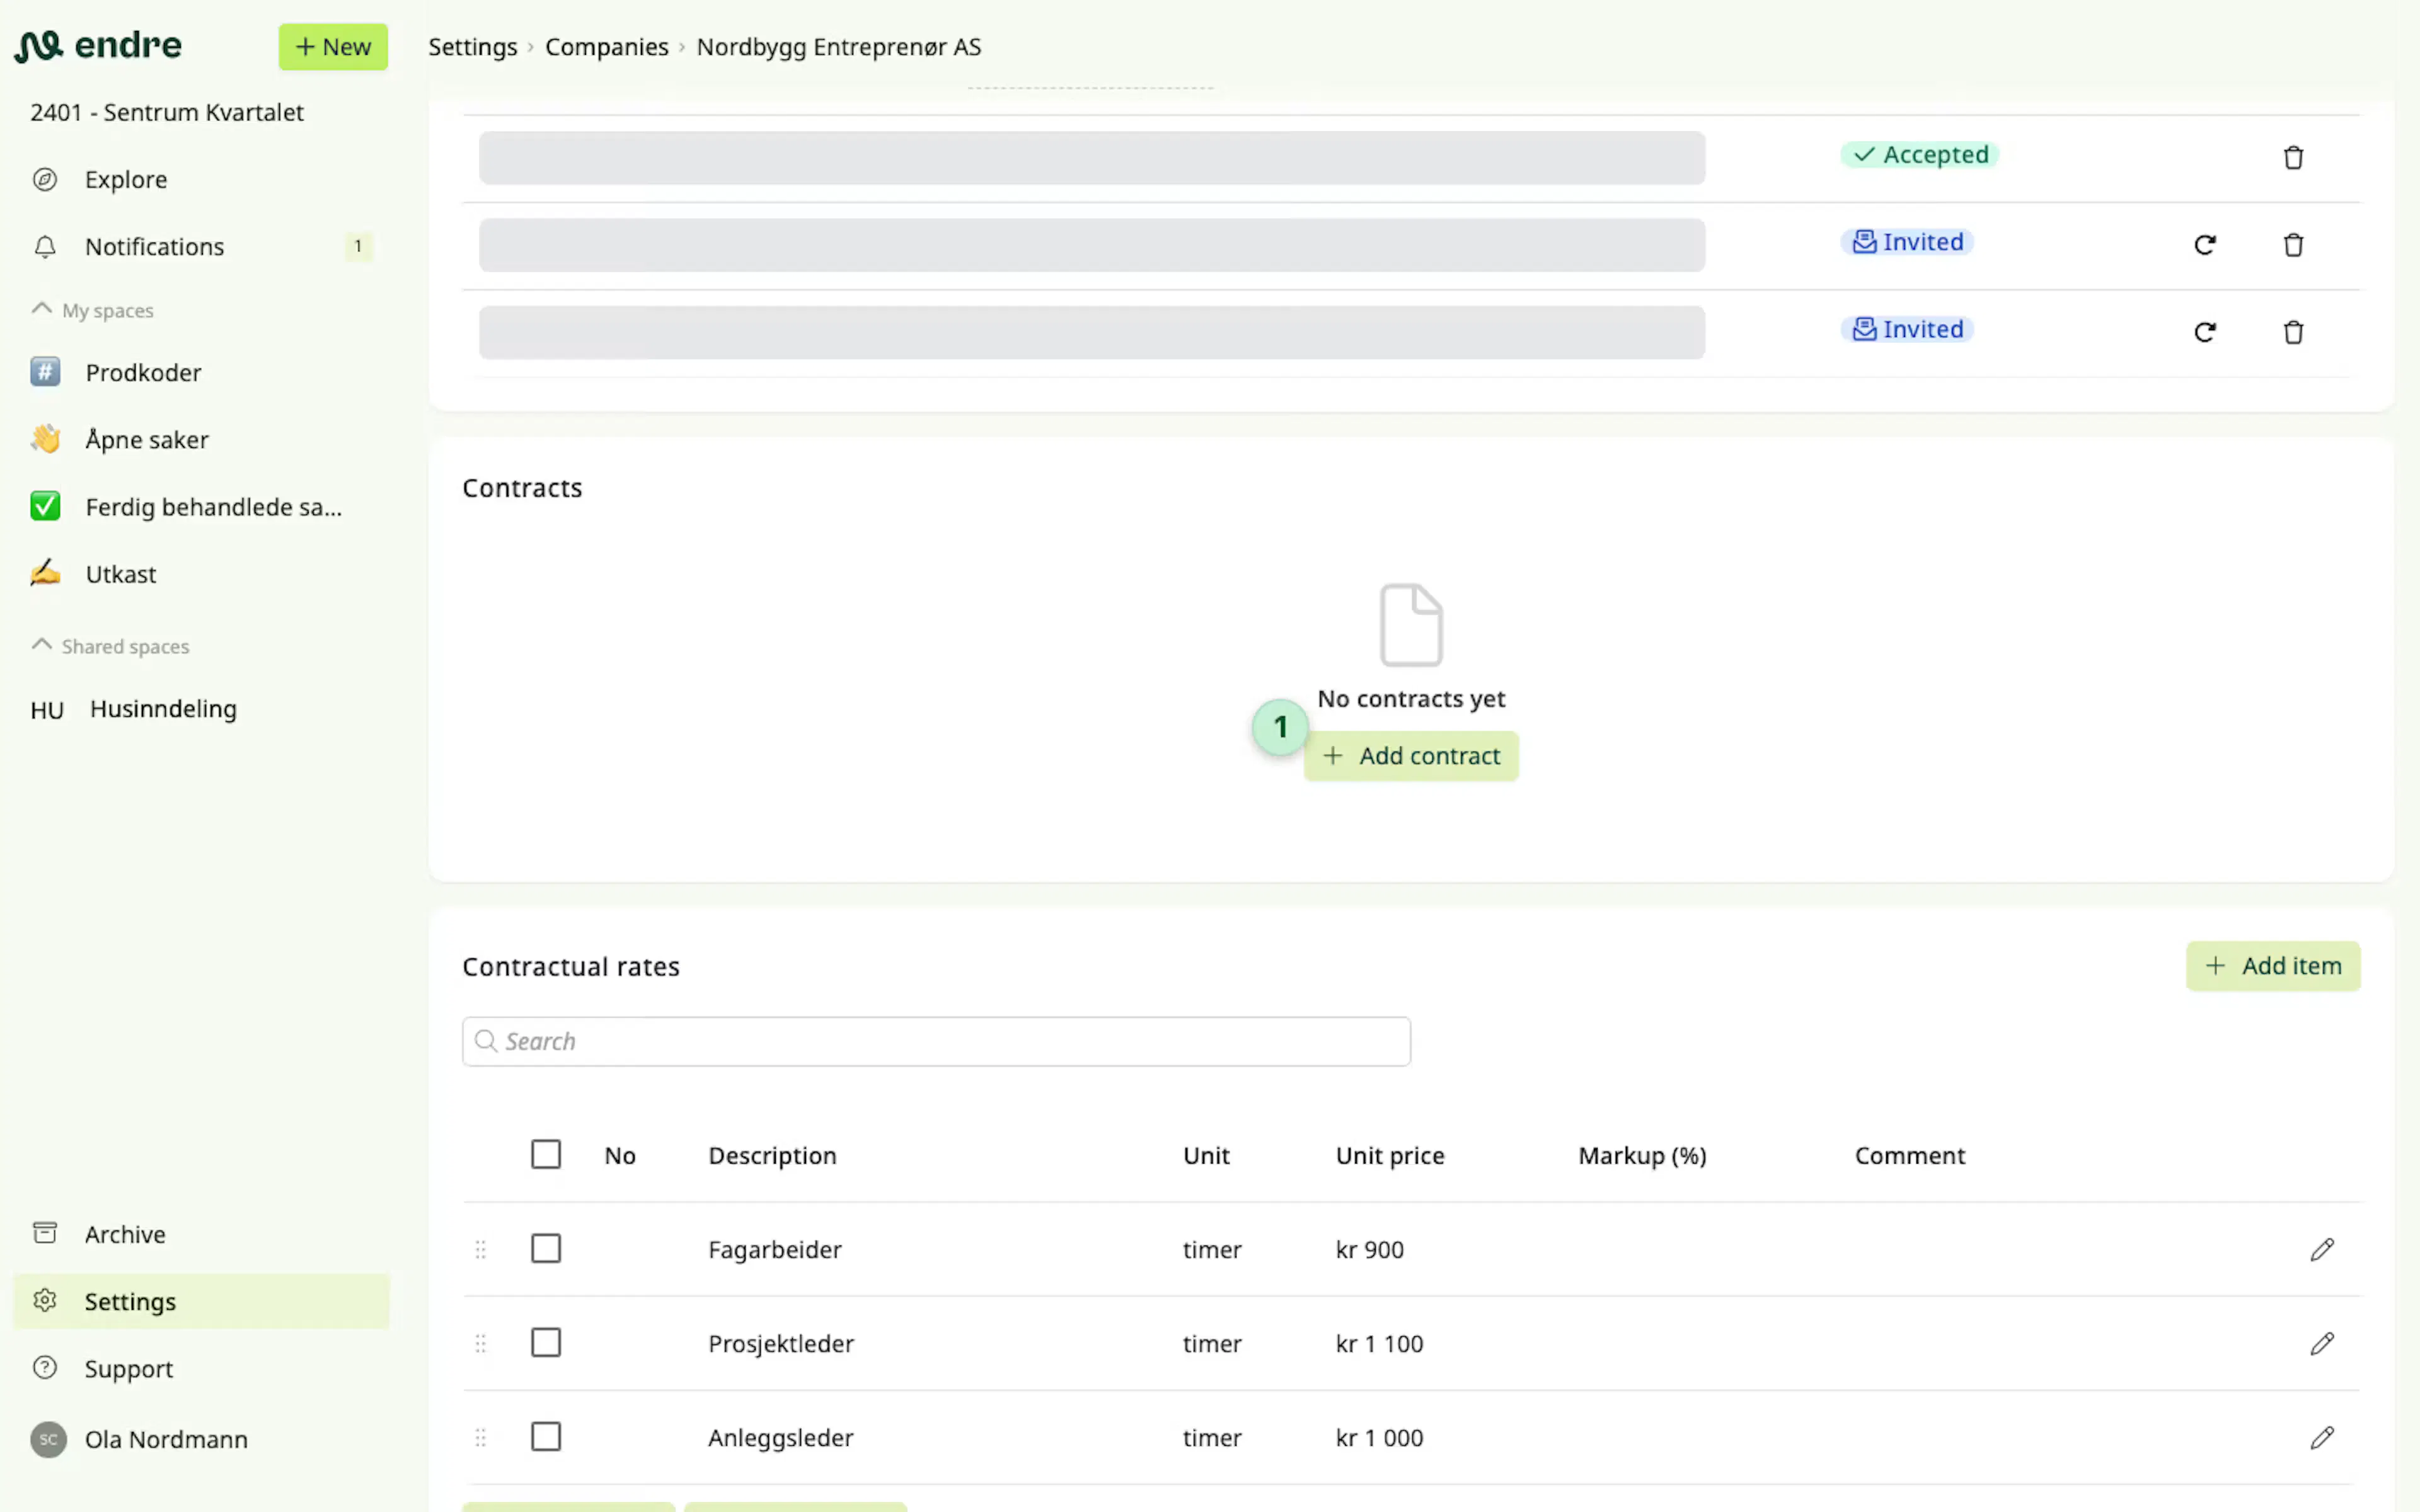Viewport: 2420px width, 1512px height.
Task: Click the Fagarbeider description cell
Action: click(775, 1250)
